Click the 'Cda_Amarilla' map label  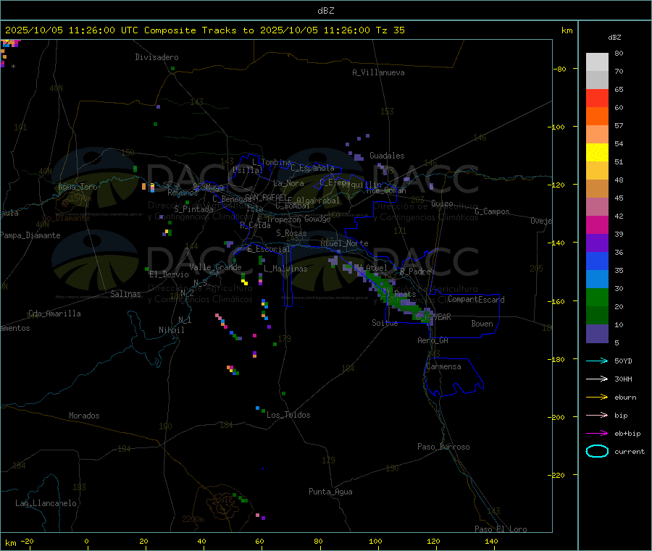tap(54, 314)
